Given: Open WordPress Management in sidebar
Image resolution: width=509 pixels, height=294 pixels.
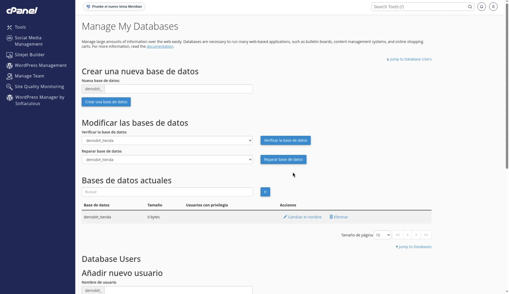Looking at the screenshot, I should tap(41, 65).
